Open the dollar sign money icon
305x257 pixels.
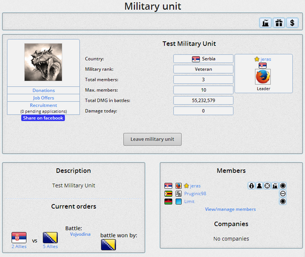coord(292,23)
